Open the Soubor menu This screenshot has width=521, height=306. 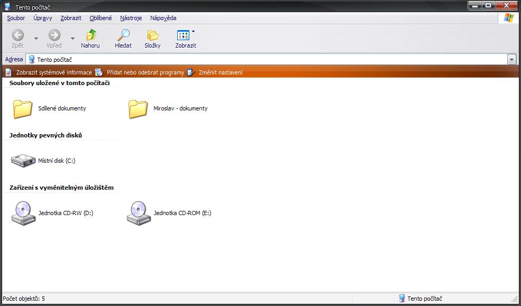coord(16,18)
